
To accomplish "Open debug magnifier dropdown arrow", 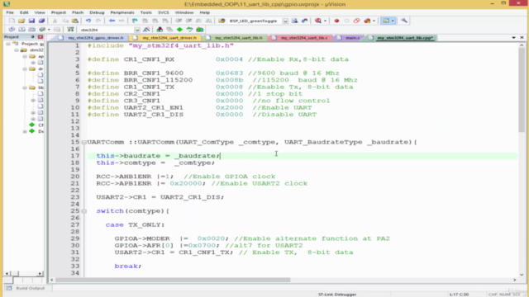I will click(325, 21).
